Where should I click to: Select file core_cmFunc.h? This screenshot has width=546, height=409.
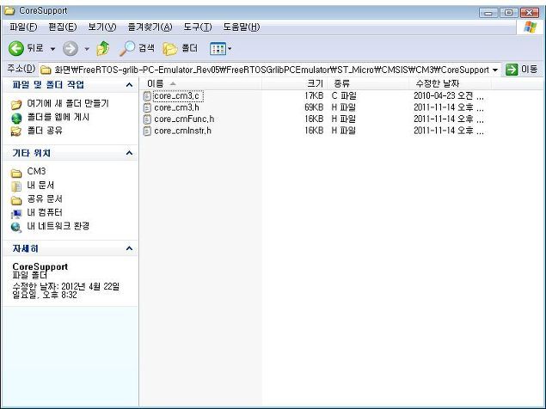click(x=184, y=119)
